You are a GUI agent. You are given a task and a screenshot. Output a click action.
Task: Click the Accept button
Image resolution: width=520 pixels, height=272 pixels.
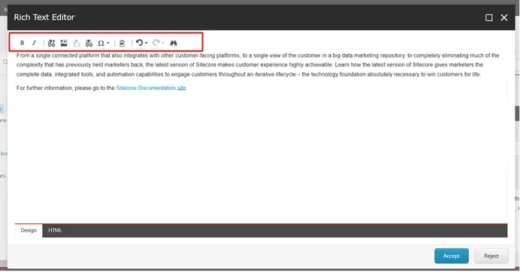click(x=452, y=256)
